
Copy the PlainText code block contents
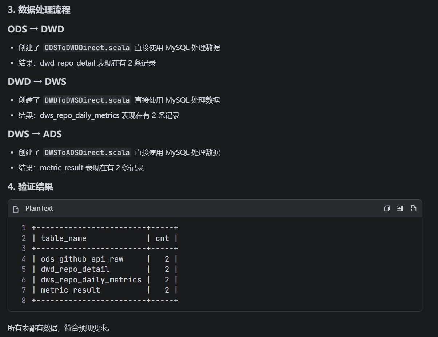[x=387, y=209]
